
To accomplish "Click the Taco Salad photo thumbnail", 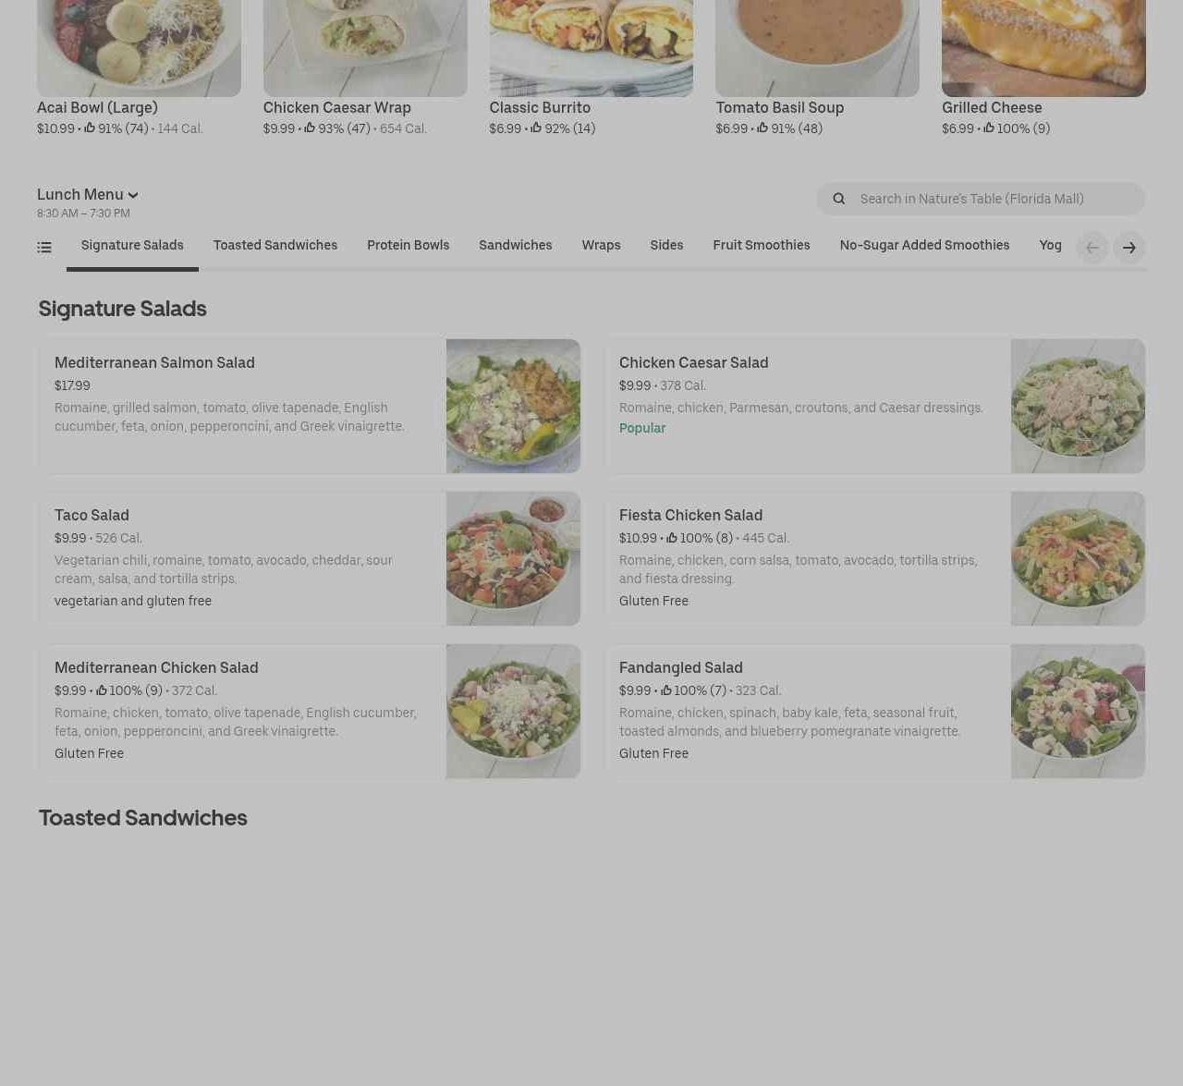I will point(513,558).
